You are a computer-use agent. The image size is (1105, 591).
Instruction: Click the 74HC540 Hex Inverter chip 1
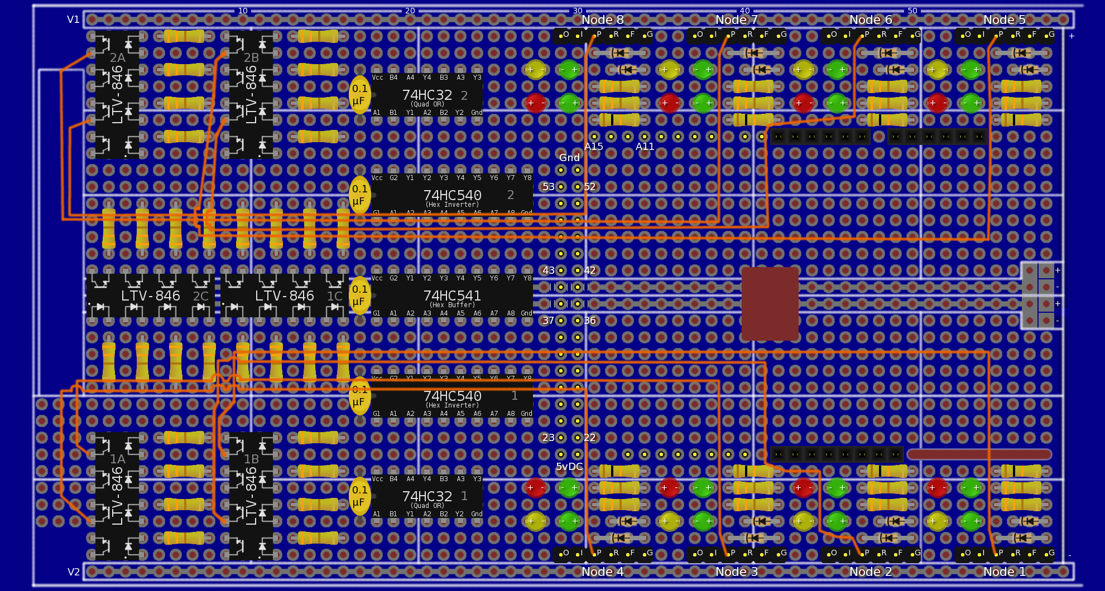click(452, 396)
